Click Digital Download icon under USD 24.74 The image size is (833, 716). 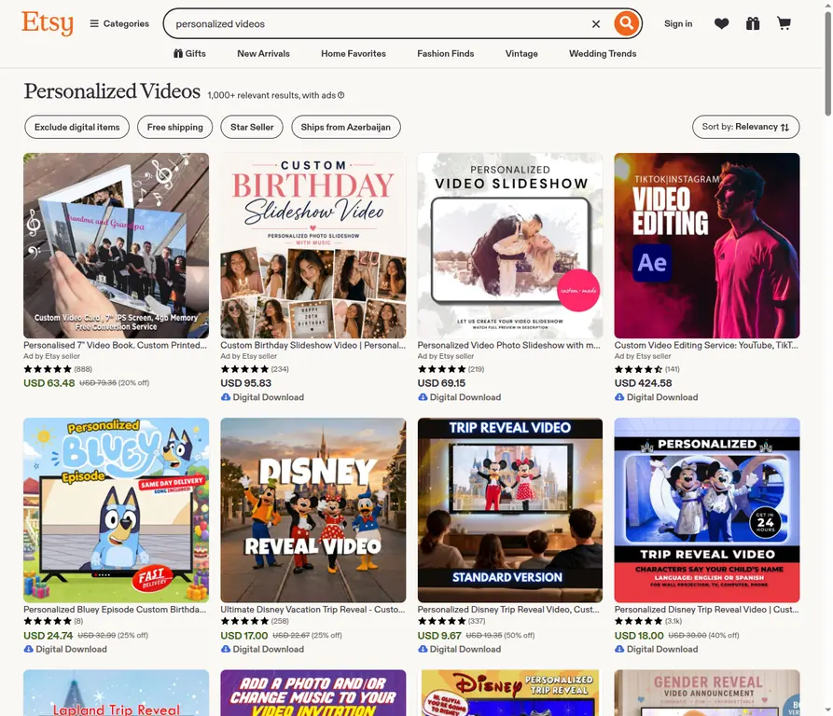pyautogui.click(x=29, y=649)
